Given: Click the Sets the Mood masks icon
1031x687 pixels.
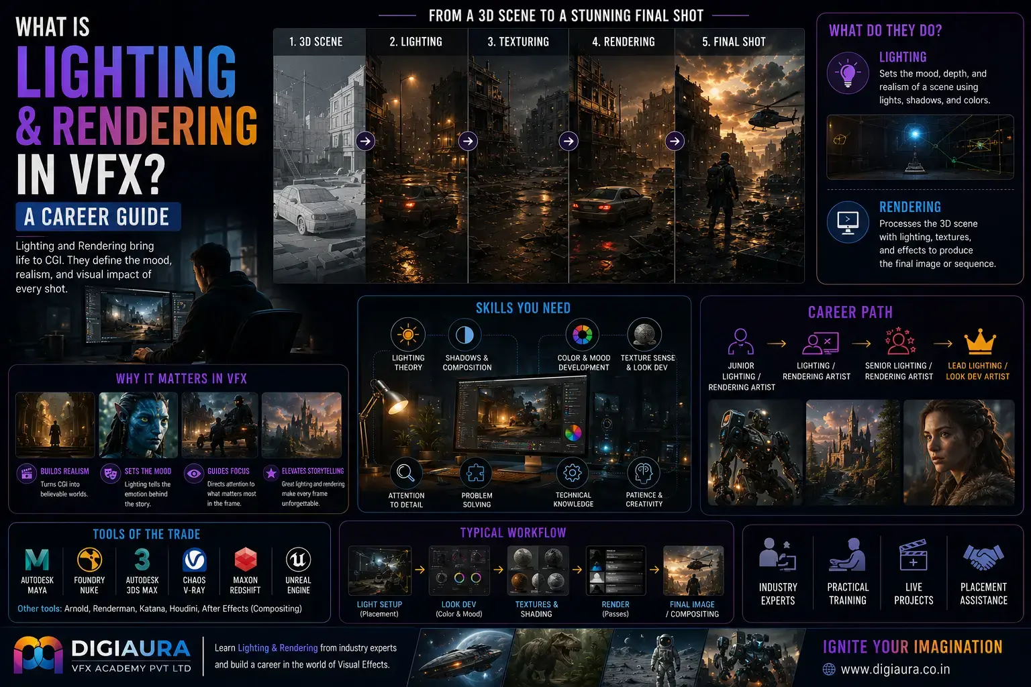Looking at the screenshot, I should tap(109, 473).
